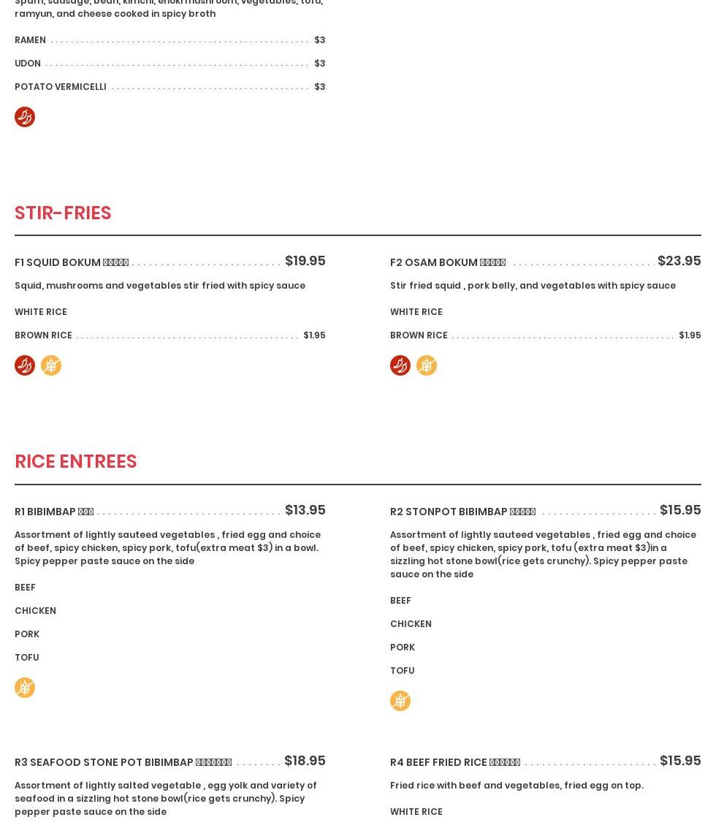
Task: Select the Udon add-on option
Action: 28,64
